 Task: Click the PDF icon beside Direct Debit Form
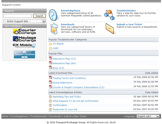[50, 82]
